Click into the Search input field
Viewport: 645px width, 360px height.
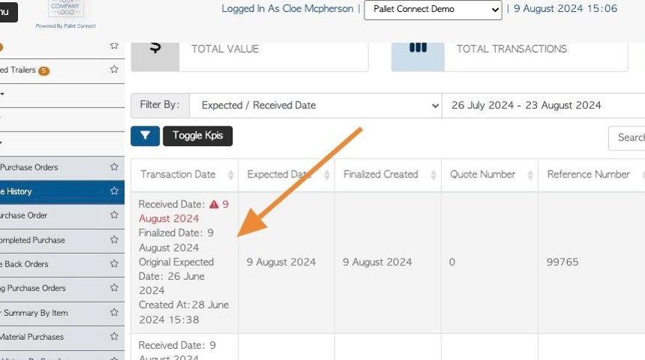coord(626,138)
